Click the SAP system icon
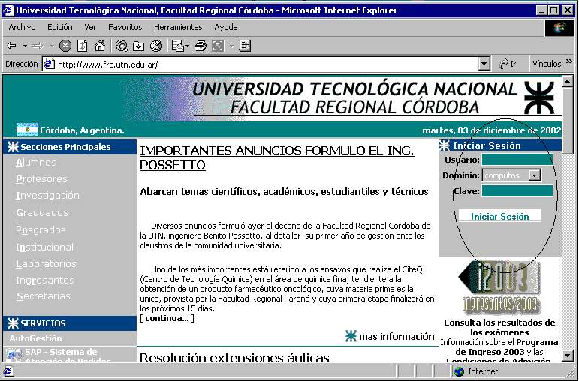Image resolution: width=579 pixels, height=381 pixels. (14, 355)
